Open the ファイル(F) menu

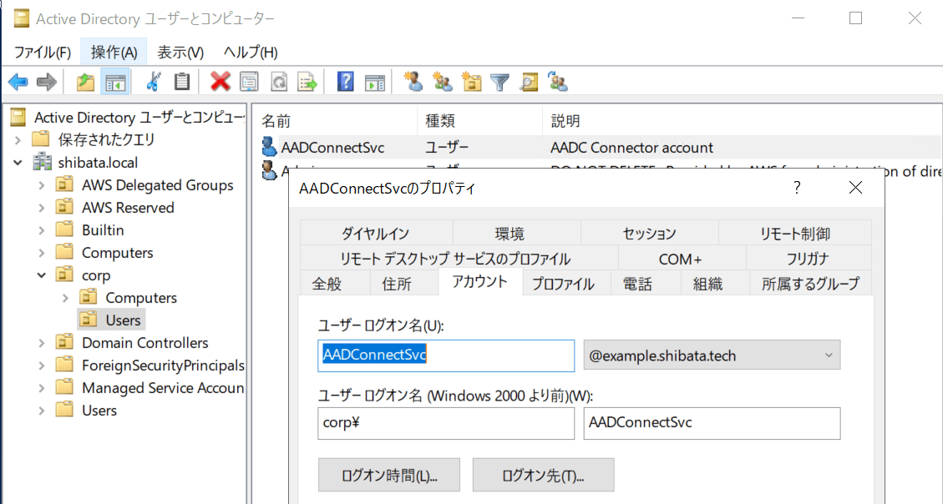(x=42, y=53)
